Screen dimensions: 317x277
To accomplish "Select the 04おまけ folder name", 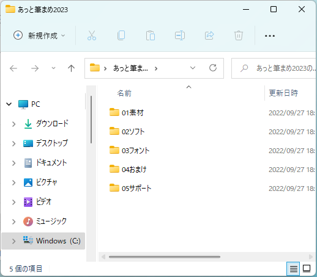I will point(134,170).
